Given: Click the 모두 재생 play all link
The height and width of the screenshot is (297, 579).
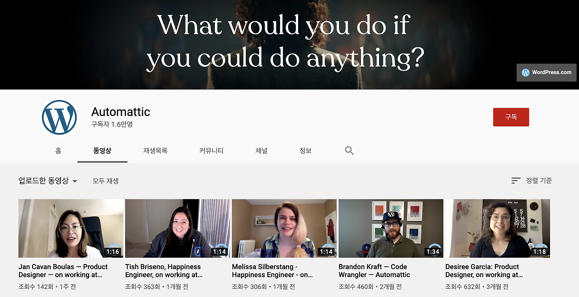Looking at the screenshot, I should 105,181.
